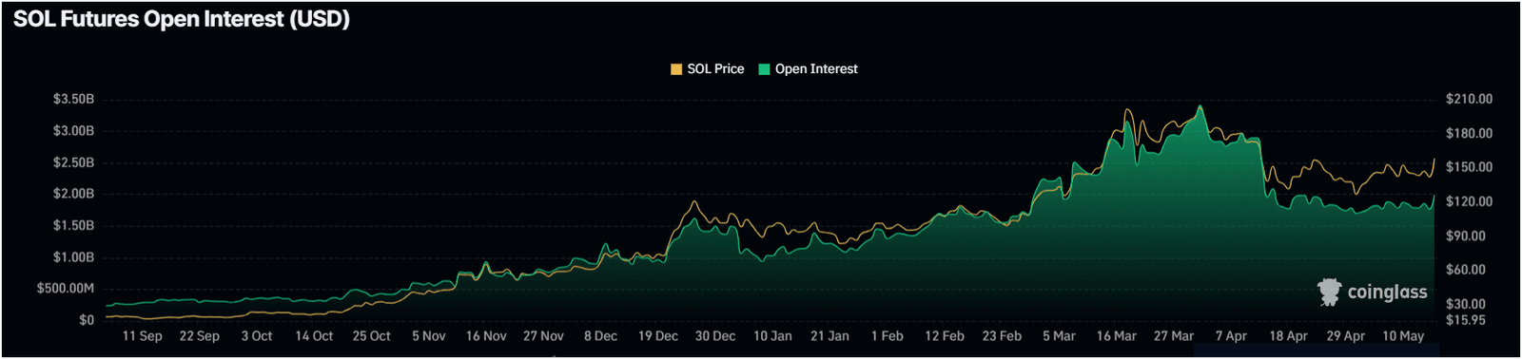
Task: Select the $3.50B left axis label
Action: (73, 99)
